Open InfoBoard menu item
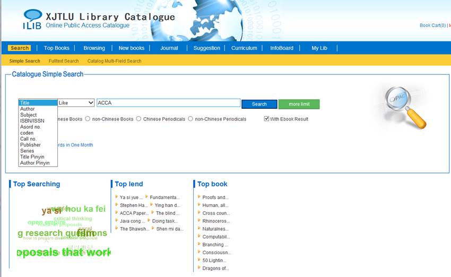Image resolution: width=451 pixels, height=277 pixels. click(282, 48)
